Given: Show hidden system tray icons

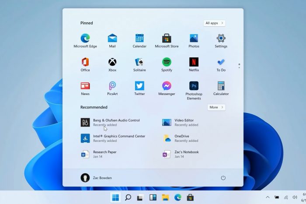Looking at the screenshot, I should [x=268, y=197].
